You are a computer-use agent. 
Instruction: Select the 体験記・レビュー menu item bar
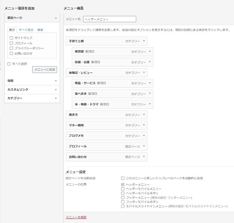coord(107,73)
